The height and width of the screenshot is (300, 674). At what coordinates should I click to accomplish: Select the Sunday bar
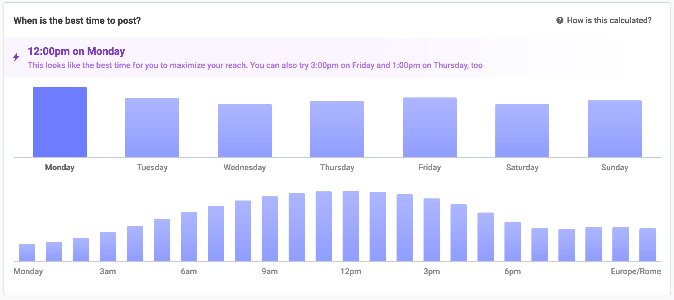click(x=614, y=129)
